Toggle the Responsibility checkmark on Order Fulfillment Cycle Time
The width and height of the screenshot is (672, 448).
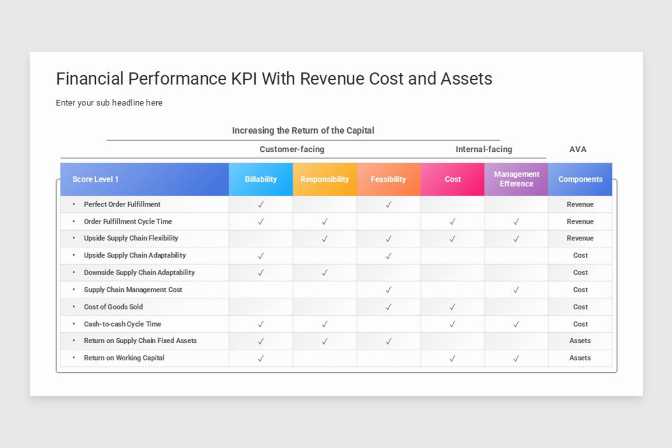325,221
